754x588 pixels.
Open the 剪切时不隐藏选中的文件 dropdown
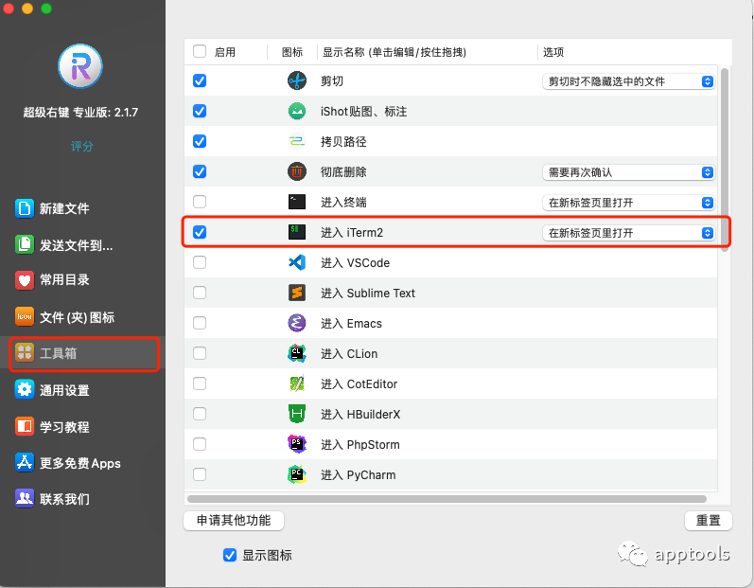coord(628,81)
